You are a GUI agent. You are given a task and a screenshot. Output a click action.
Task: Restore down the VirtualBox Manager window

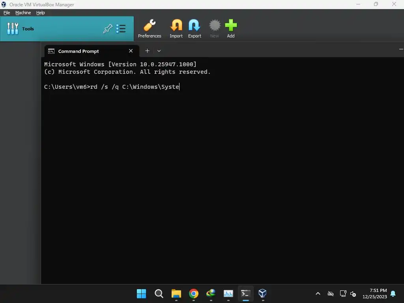point(376,4)
